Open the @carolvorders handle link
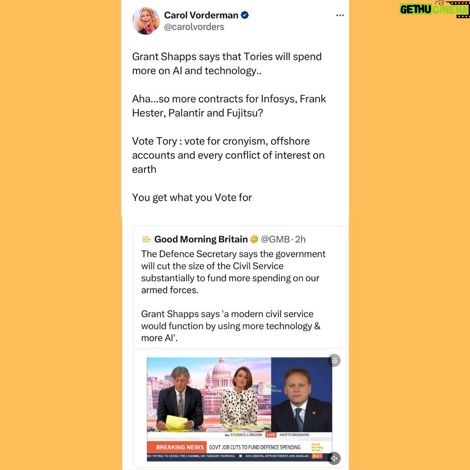 pyautogui.click(x=194, y=27)
